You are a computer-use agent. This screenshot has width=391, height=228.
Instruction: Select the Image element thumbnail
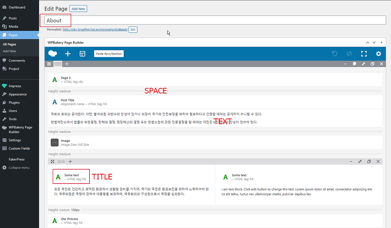(x=54, y=142)
